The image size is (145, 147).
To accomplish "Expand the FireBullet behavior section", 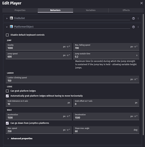I will (x=7, y=18).
